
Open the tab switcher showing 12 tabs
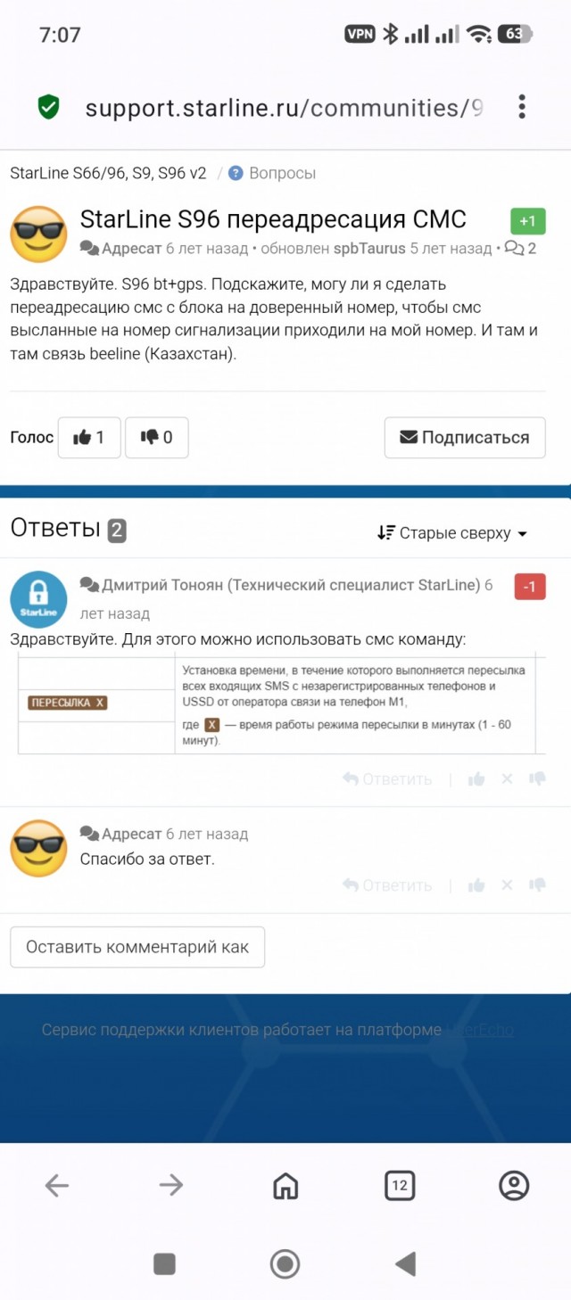(400, 1185)
